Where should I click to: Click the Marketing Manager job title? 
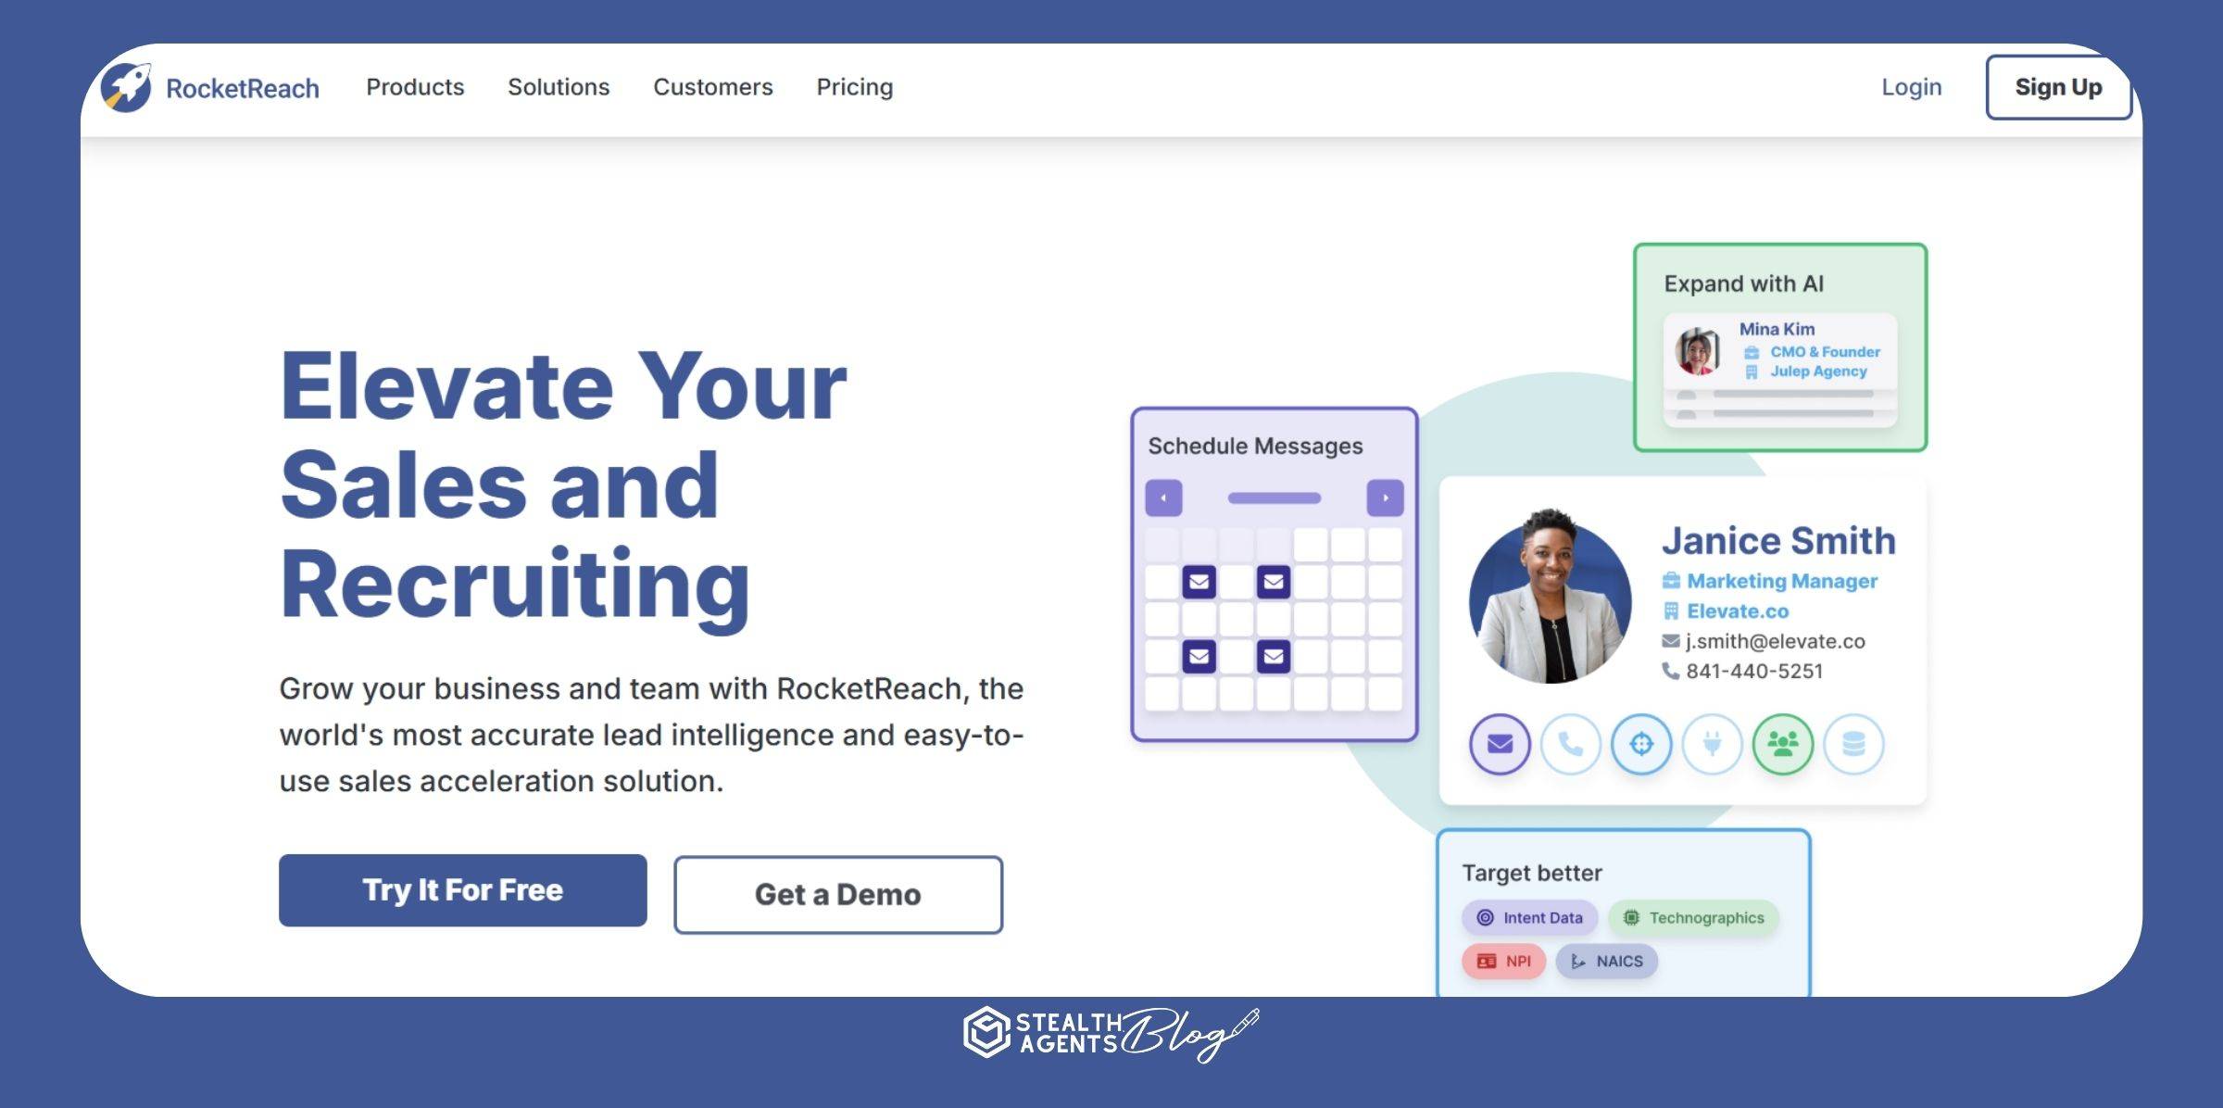tap(1782, 581)
